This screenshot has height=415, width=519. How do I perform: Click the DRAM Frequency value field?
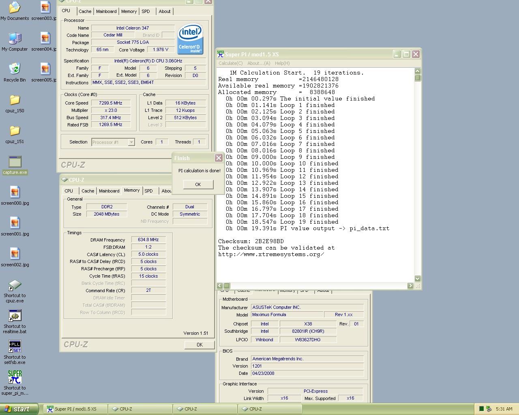[148, 240]
